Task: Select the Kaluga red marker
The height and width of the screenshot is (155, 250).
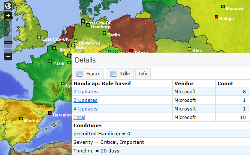Action: (x=216, y=17)
